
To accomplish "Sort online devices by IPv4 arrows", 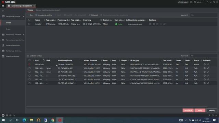I will coord(43,60).
